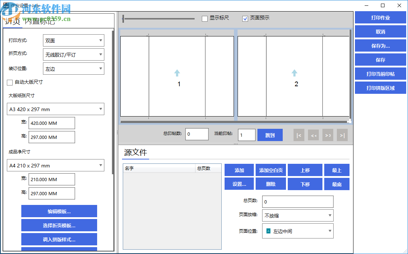408x254 pixels.
Task: Open the 打印方式 dropdown showing 双面
Action: 73,40
